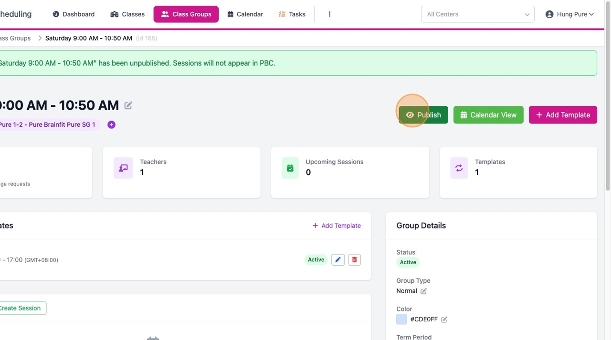Image resolution: width=611 pixels, height=340 pixels.
Task: Edit the Group Type Normal pencil icon
Action: 423,291
